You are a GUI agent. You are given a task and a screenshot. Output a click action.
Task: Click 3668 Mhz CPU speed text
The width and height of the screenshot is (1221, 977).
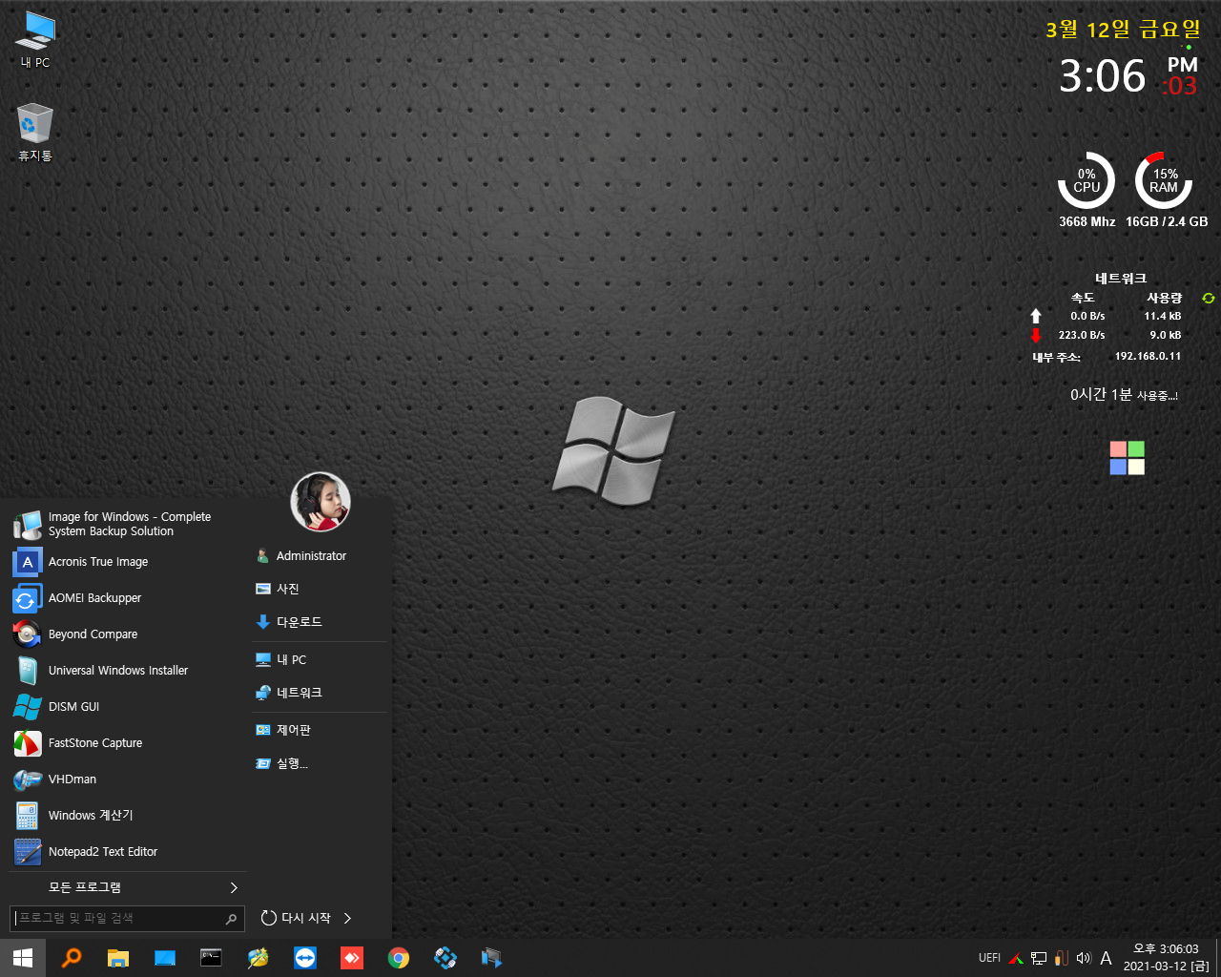click(x=1086, y=221)
